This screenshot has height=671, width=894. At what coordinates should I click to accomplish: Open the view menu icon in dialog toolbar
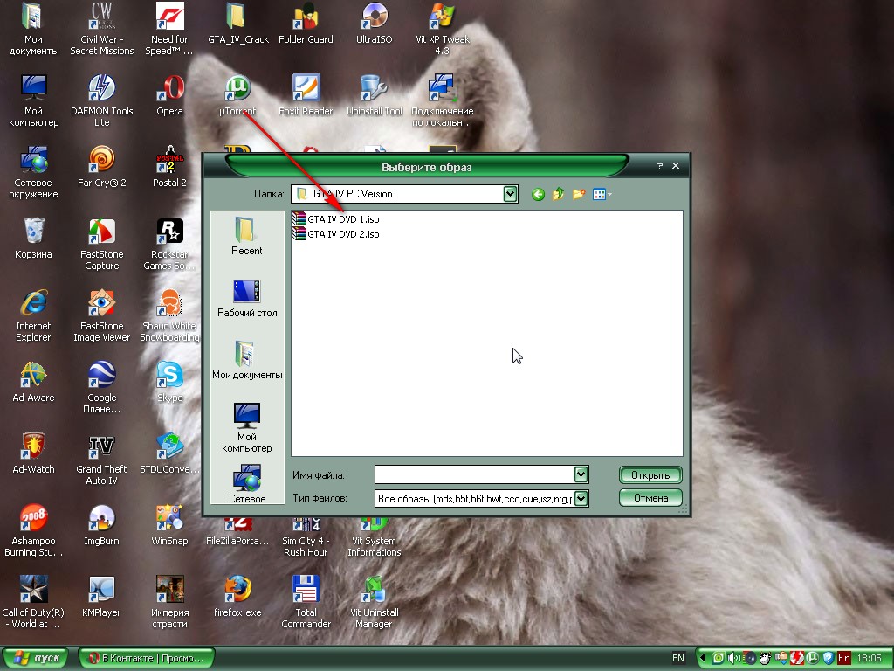tap(602, 195)
